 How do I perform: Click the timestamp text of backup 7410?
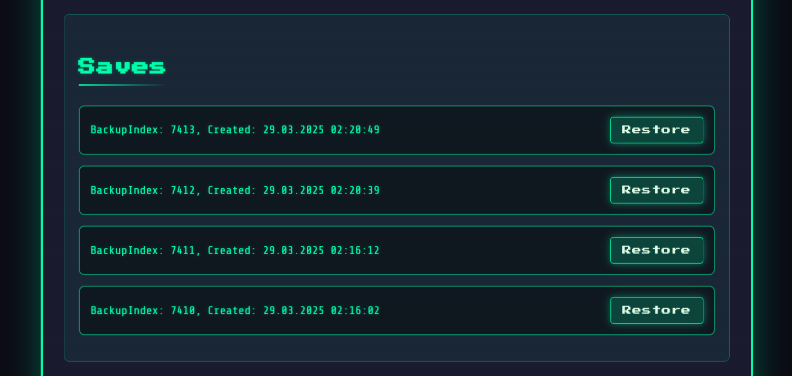(x=321, y=311)
